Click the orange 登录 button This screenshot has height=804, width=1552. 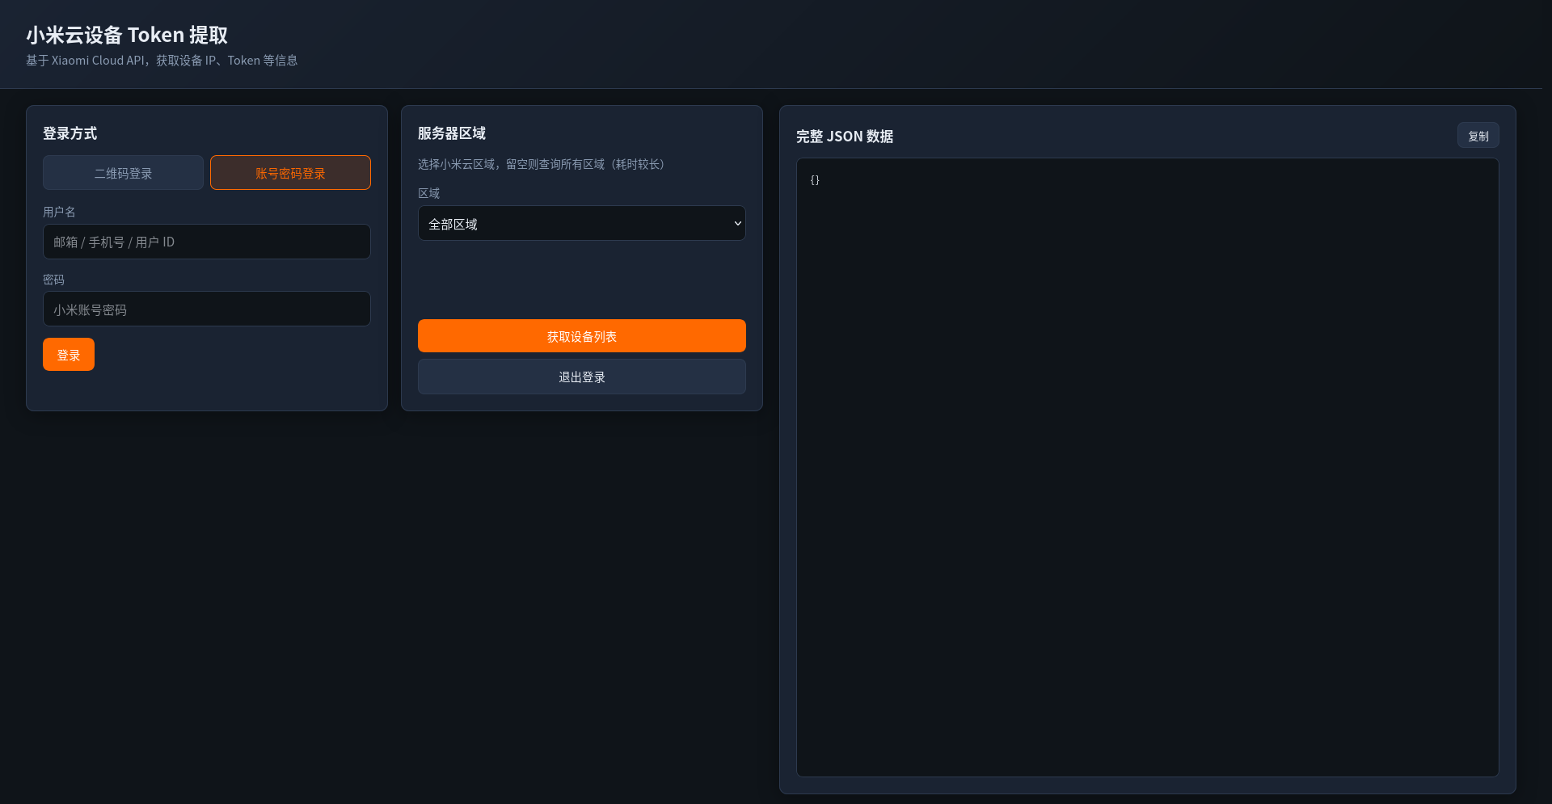tap(69, 355)
